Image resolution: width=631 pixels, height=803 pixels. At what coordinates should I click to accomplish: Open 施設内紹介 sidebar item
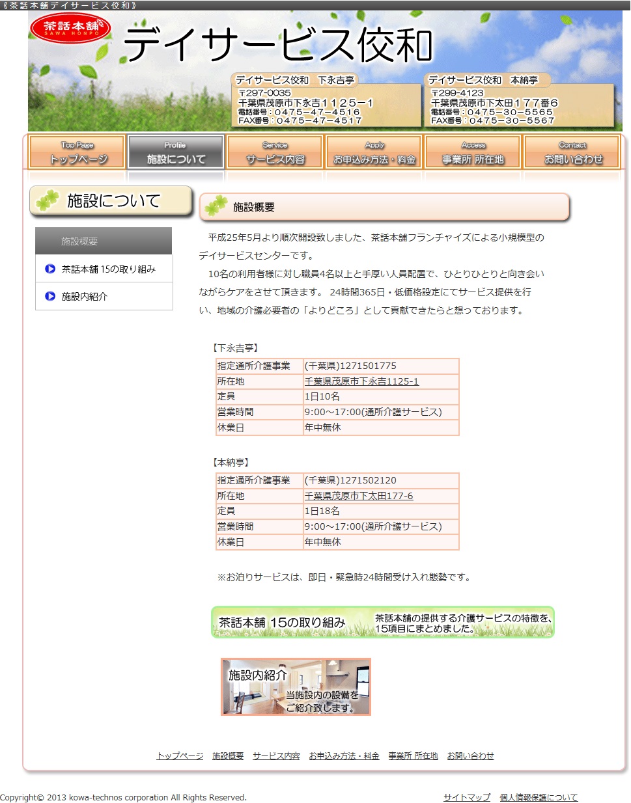[x=104, y=296]
